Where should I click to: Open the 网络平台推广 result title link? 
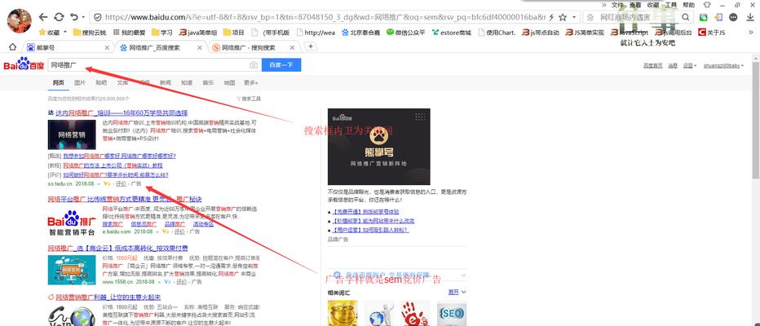[125, 199]
